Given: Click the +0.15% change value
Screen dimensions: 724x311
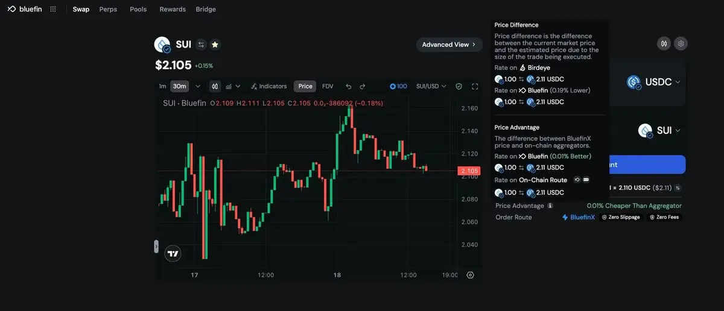Looking at the screenshot, I should [x=204, y=66].
